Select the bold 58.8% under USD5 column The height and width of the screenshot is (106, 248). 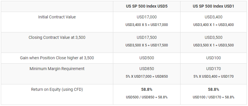tap(147, 89)
